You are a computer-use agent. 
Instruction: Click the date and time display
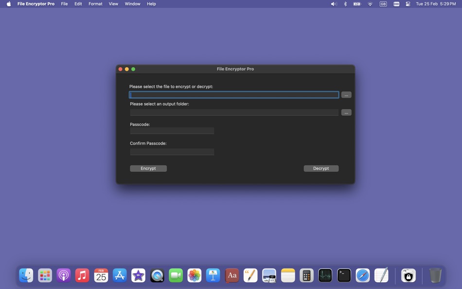[x=436, y=4]
